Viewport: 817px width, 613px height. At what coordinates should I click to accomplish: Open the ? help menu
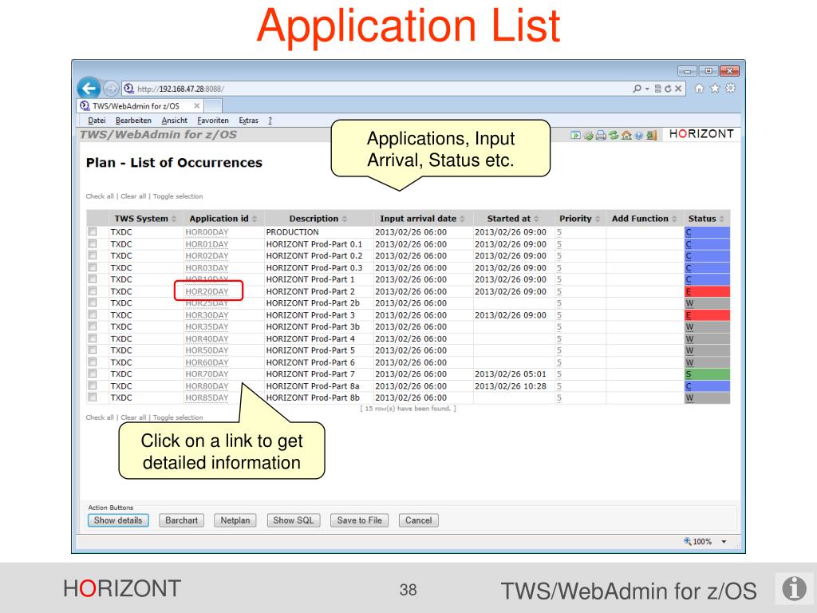270,121
